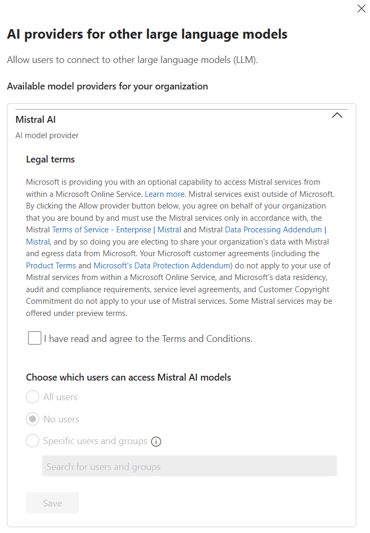Select the All users radio button

(33, 396)
